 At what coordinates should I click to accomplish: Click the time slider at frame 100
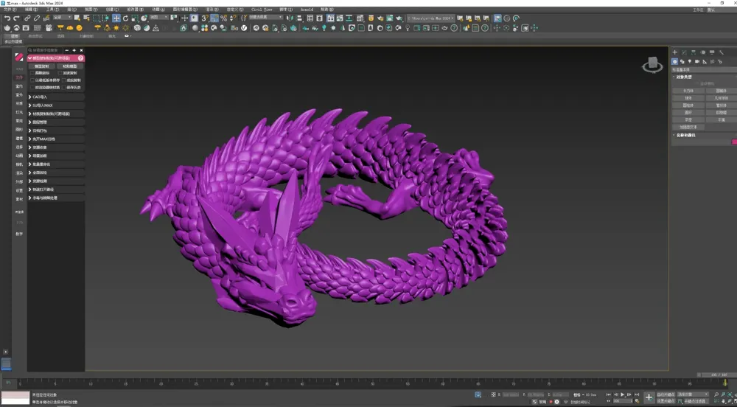click(x=725, y=383)
